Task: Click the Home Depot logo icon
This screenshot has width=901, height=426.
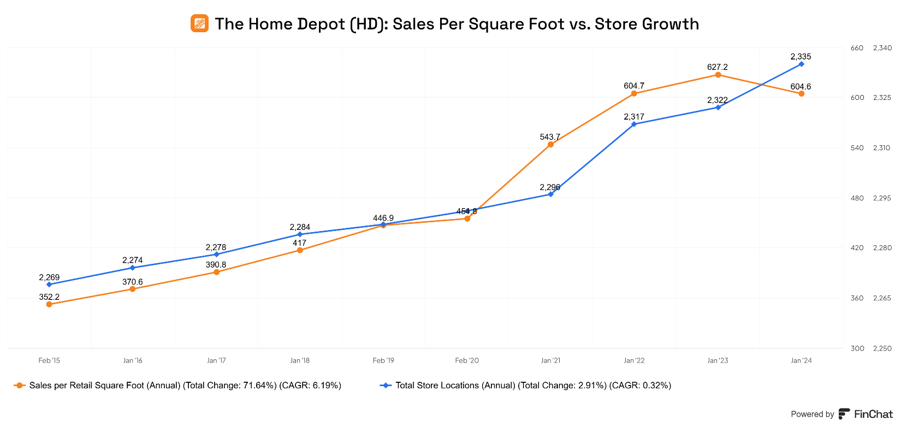Action: click(199, 23)
